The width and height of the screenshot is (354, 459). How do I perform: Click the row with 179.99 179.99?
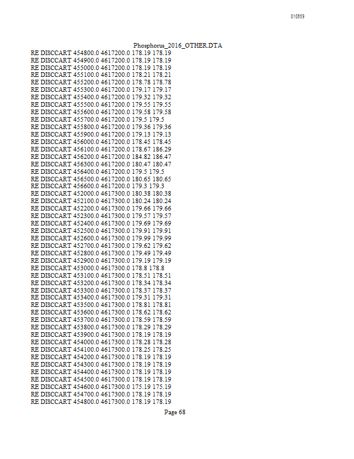tap(101, 238)
